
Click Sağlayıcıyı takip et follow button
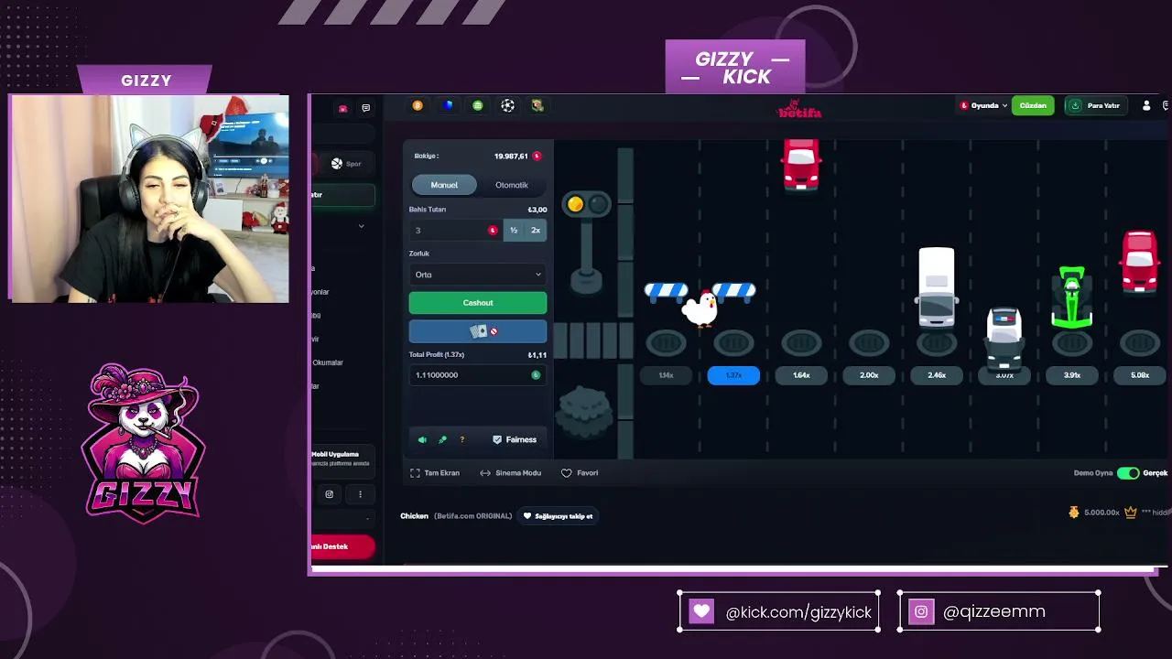(557, 516)
